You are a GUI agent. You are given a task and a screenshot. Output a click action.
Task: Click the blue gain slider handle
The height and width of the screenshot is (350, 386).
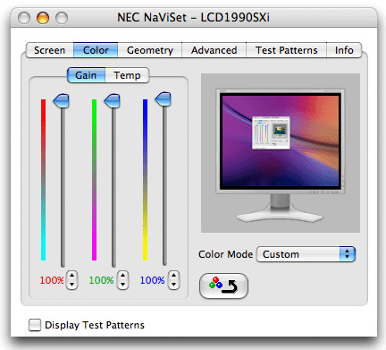pos(164,99)
